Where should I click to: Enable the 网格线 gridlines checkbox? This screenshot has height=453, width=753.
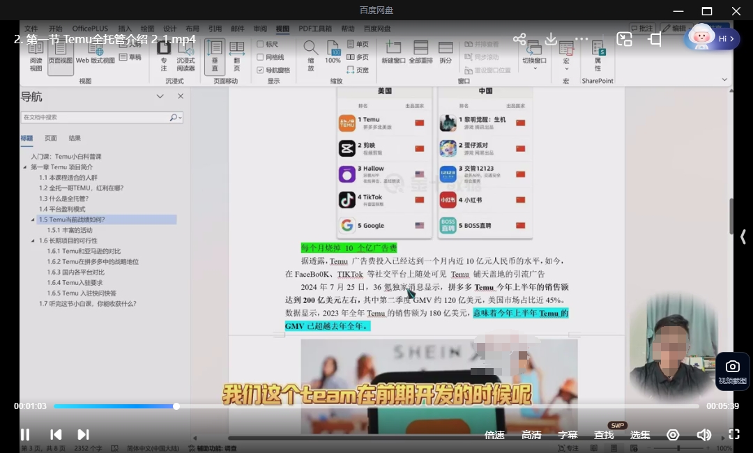260,57
